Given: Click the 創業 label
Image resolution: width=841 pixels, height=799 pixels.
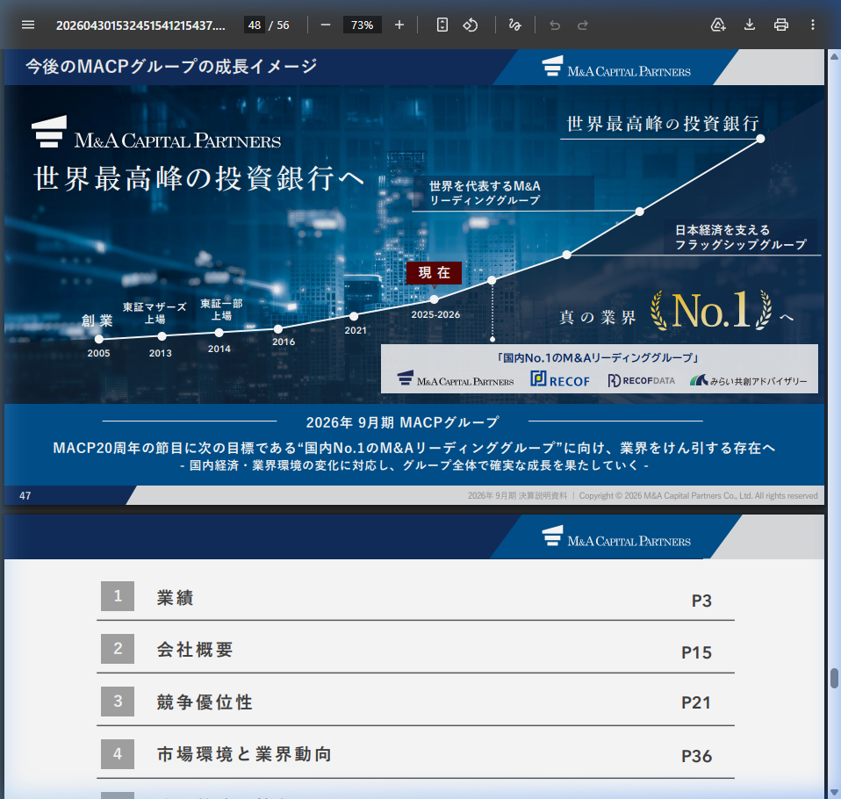Looking at the screenshot, I should [x=97, y=320].
